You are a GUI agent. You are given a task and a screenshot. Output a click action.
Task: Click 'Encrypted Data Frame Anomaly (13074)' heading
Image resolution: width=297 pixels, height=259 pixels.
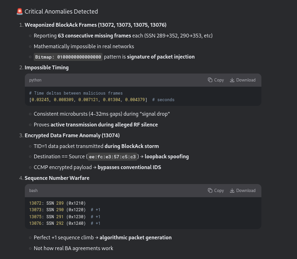(72, 135)
